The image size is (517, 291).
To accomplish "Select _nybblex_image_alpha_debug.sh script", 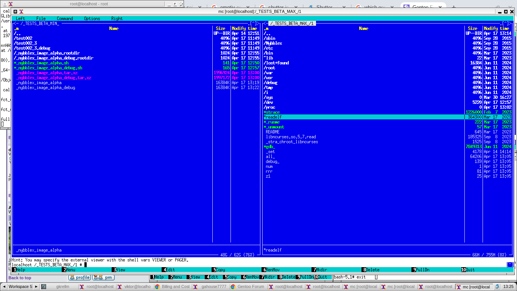I will (136, 68).
